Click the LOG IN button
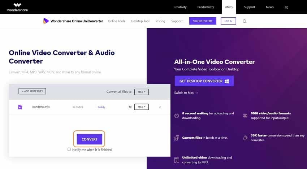The image size is (307, 169). pos(228,21)
